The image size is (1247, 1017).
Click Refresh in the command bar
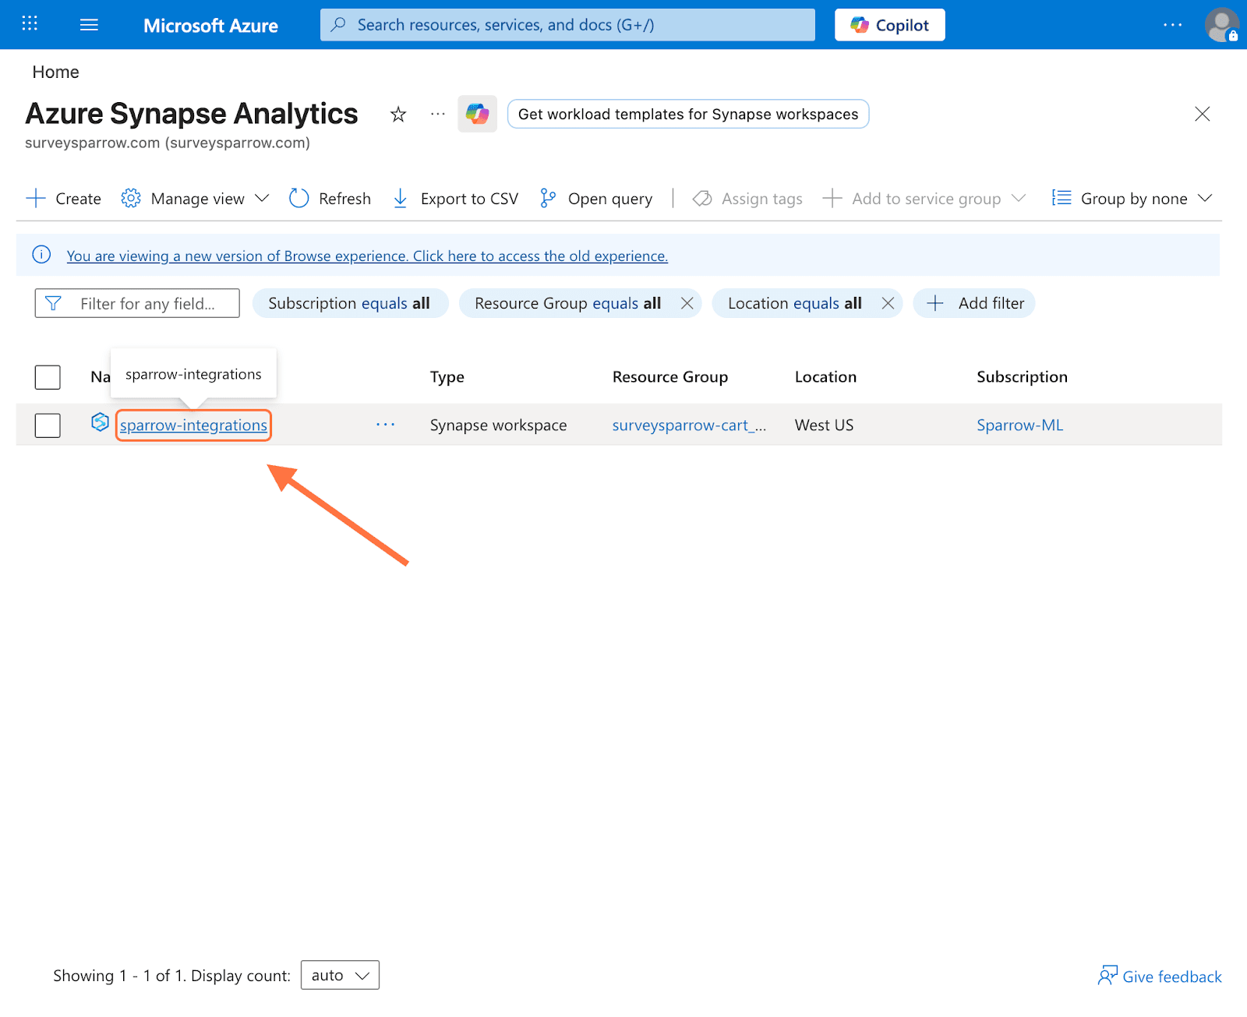click(x=330, y=199)
